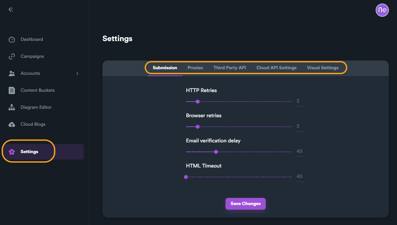The image size is (397, 225).
Task: Click the Browser retries slider handle
Action: (198, 127)
